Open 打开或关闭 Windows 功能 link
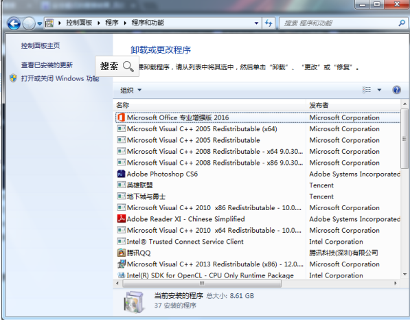410x320 pixels. (x=60, y=78)
